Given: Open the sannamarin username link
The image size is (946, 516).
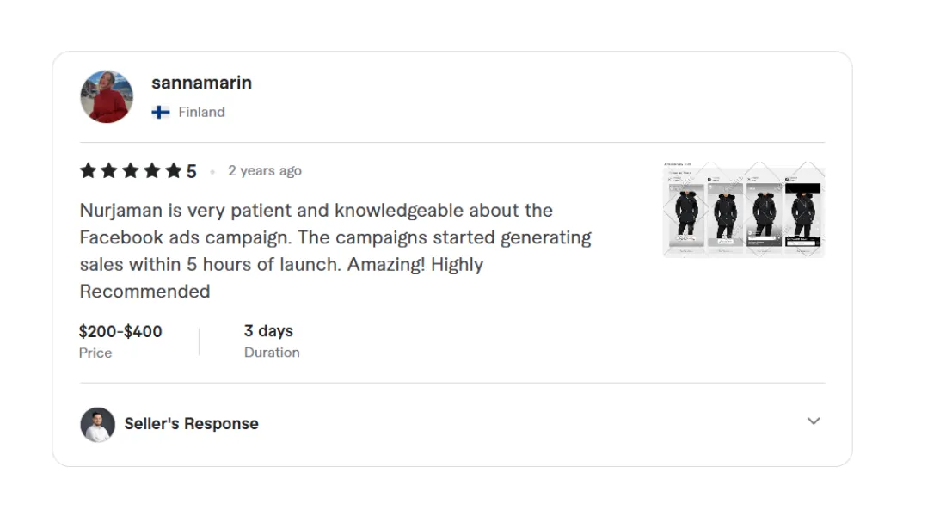Looking at the screenshot, I should 201,83.
